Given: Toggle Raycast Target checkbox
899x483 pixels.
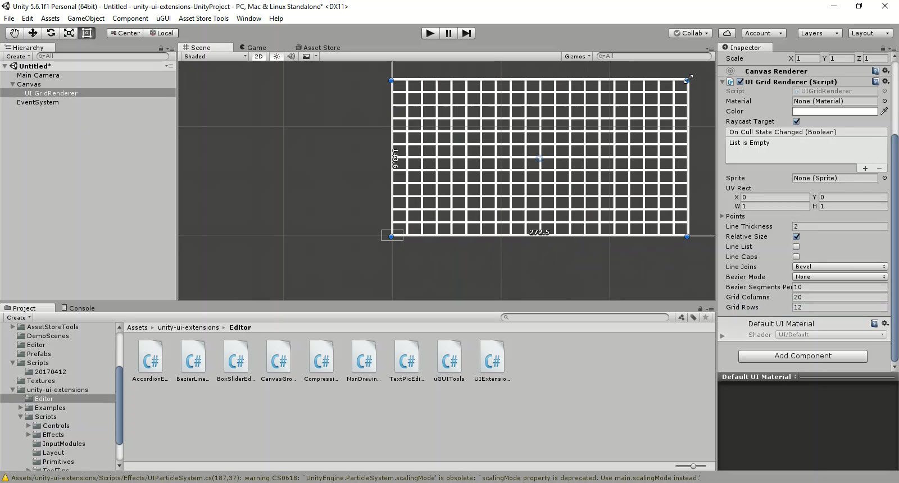Looking at the screenshot, I should pos(796,121).
